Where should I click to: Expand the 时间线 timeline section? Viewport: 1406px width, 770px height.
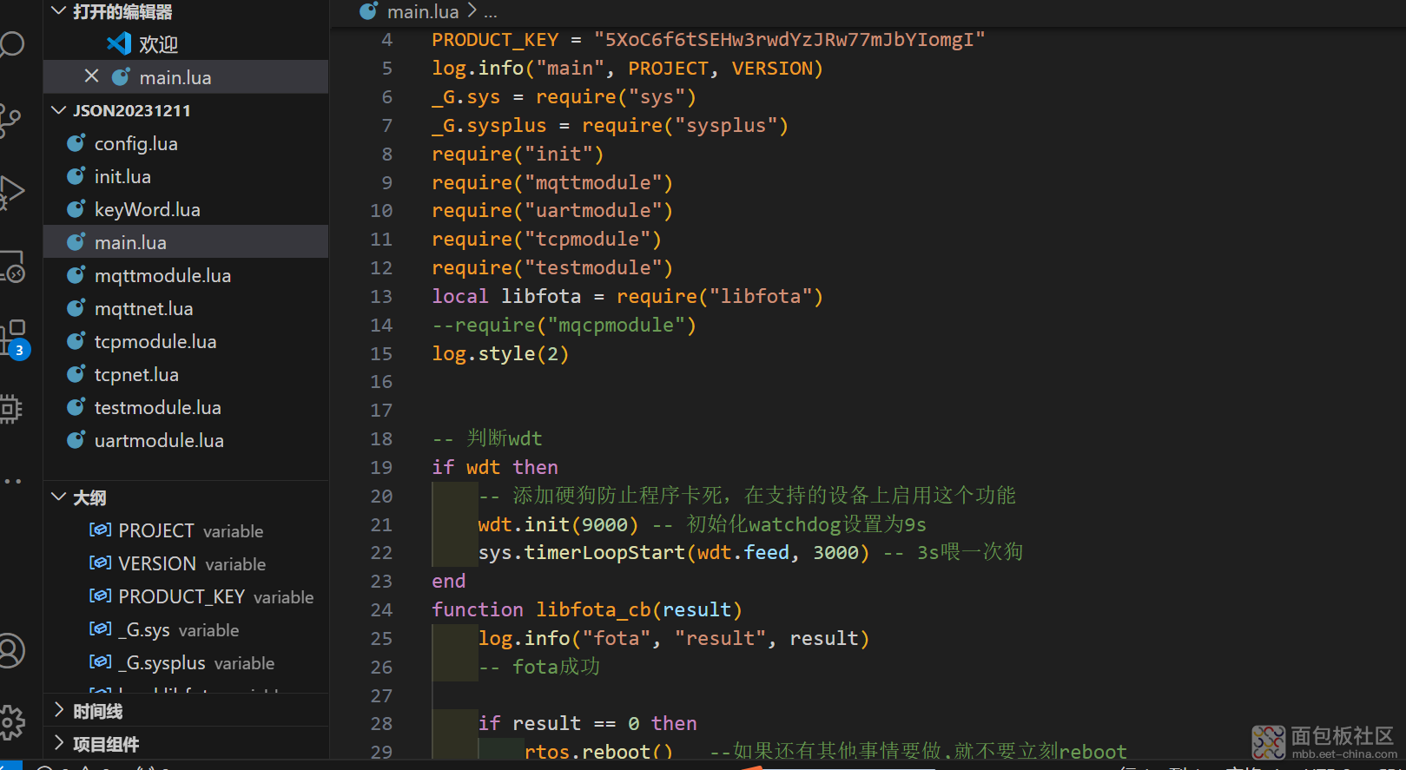[x=186, y=711]
